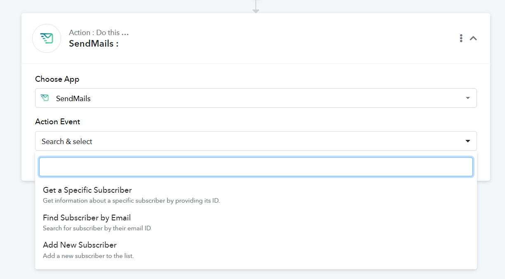505x279 pixels.
Task: Expand the Choose App dropdown arrow
Action: pos(467,98)
